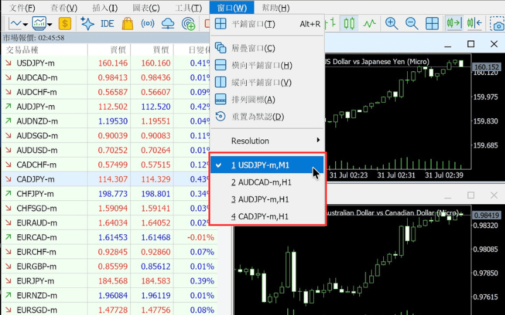Click the screenshot camera icon
This screenshot has height=315, width=505.
pos(497,23)
